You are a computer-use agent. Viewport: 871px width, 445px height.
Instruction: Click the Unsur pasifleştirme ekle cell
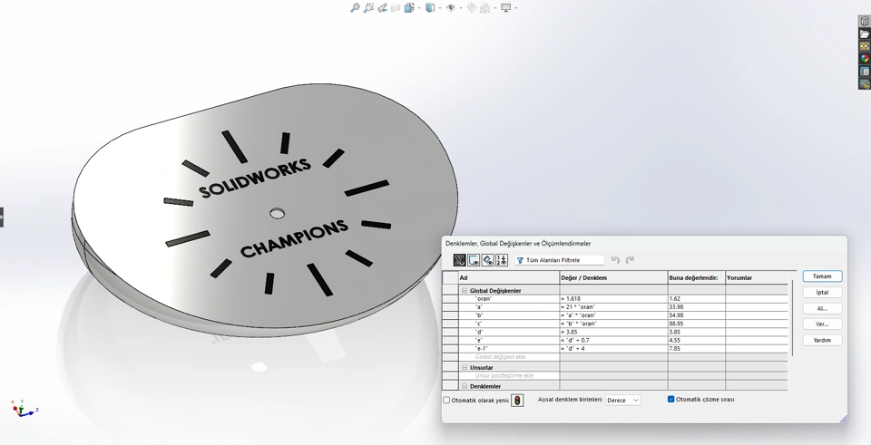(509, 375)
